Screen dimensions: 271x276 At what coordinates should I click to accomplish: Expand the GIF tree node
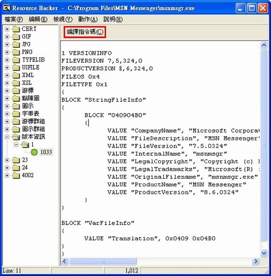[7, 37]
